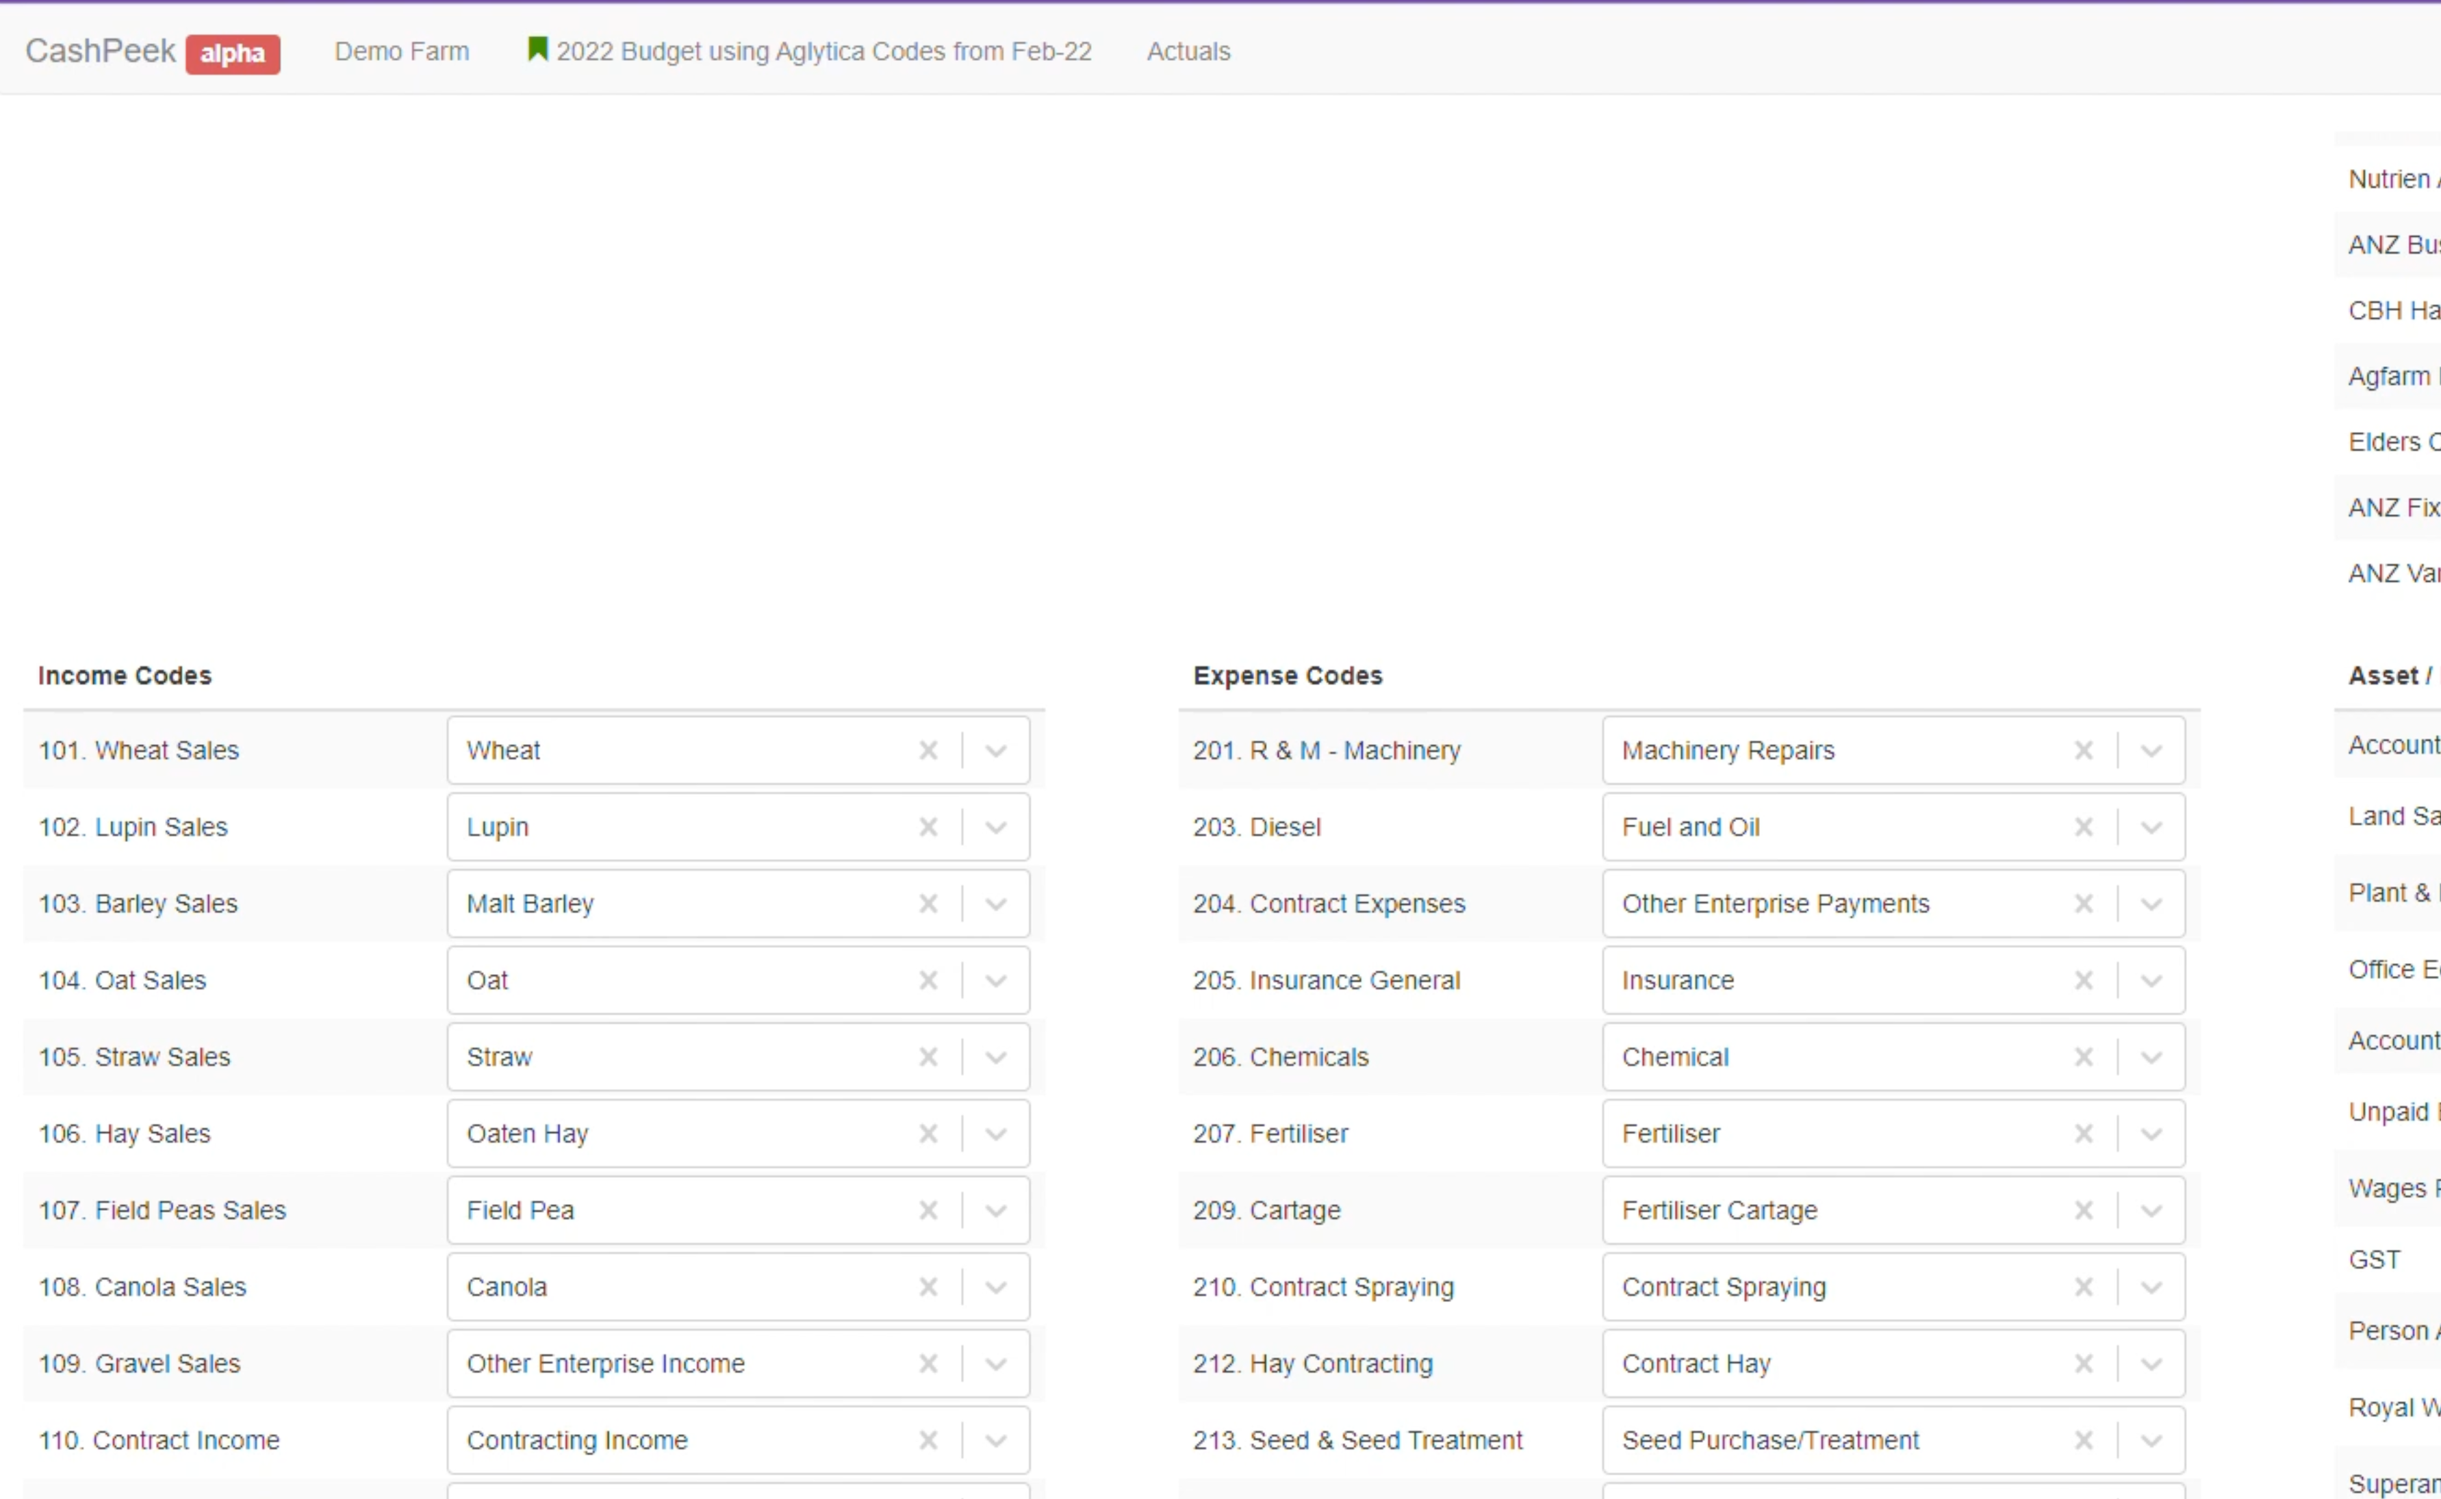Screen dimensions: 2441x1499
Task: Open Cartage expense category dropdown
Action: click(2151, 1211)
